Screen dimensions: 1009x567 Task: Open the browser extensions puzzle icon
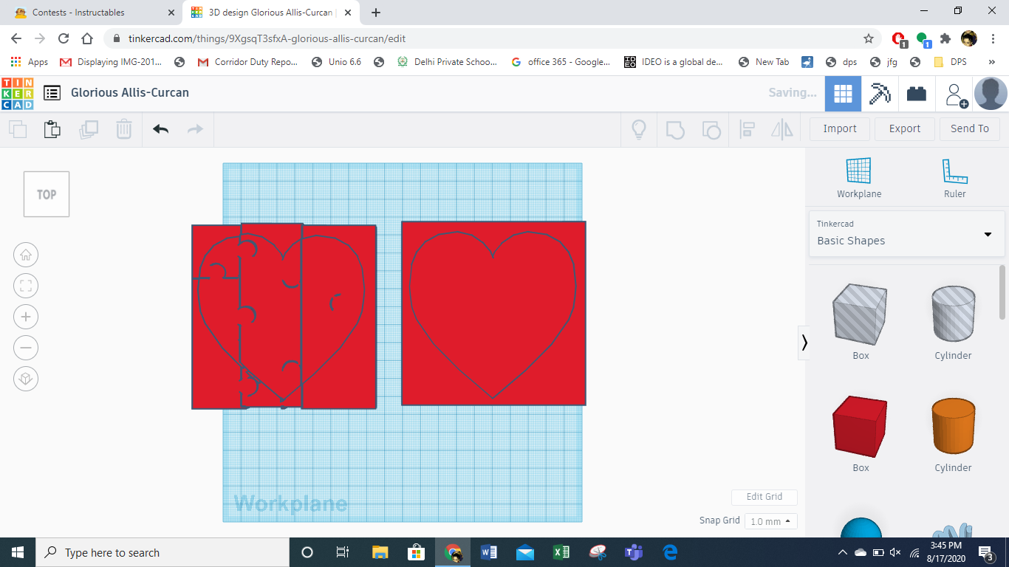pyautogui.click(x=945, y=38)
